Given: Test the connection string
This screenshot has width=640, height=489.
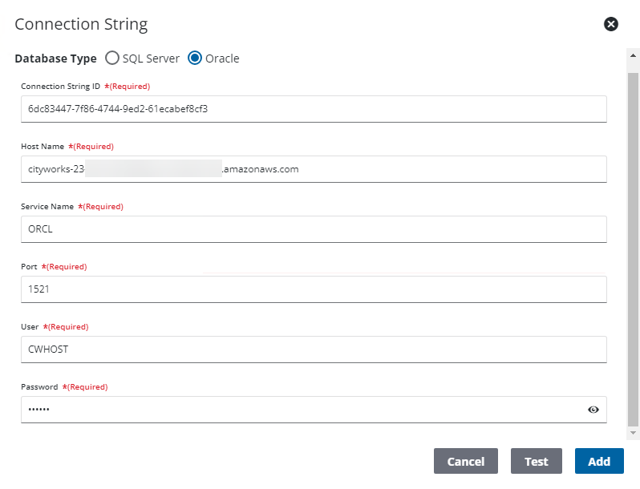Looking at the screenshot, I should point(536,461).
